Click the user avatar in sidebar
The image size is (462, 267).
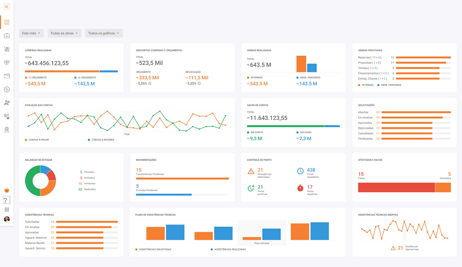click(x=7, y=219)
